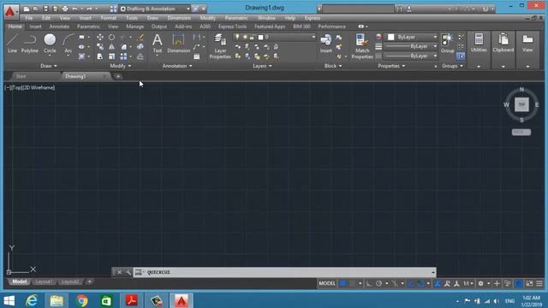Click the Copy tool in Modify panel

coord(100,47)
